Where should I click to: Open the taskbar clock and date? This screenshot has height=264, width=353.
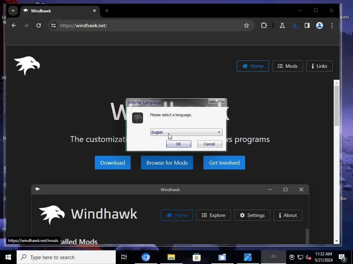pyautogui.click(x=323, y=257)
